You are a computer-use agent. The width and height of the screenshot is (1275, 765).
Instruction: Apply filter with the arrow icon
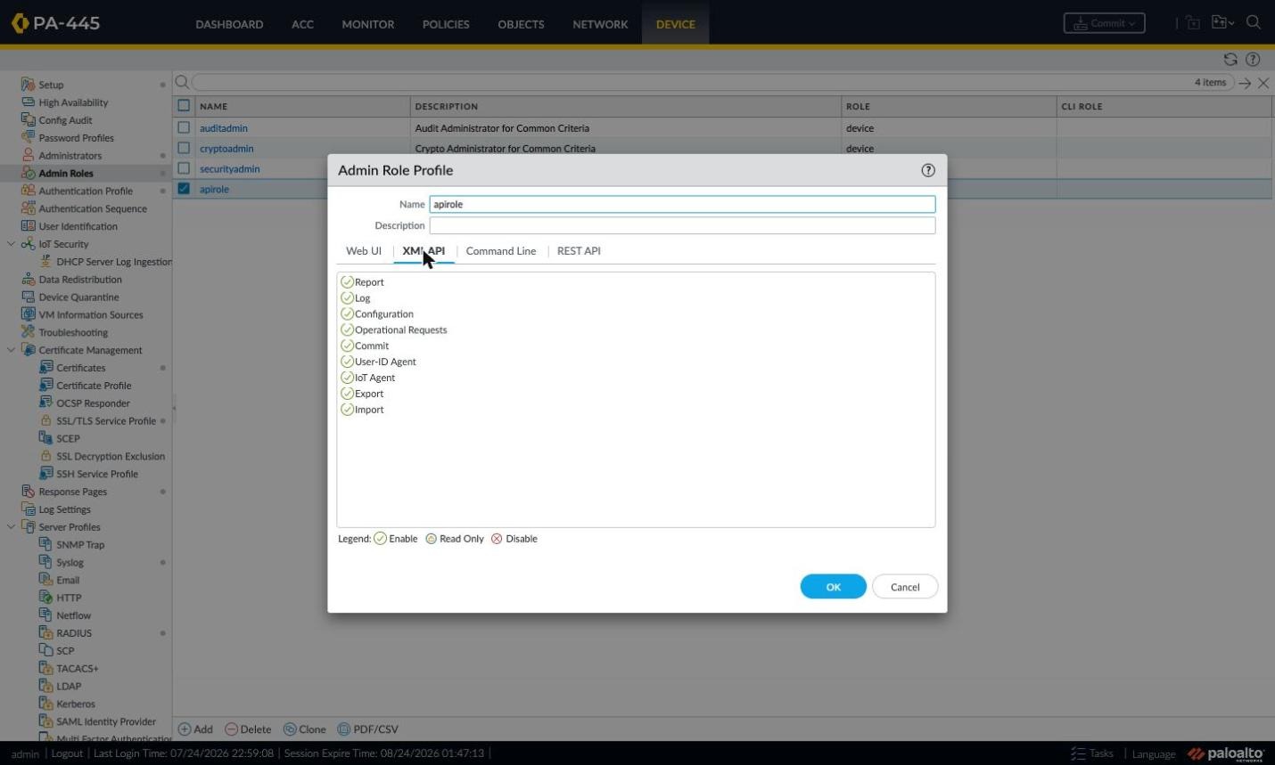(x=1246, y=83)
